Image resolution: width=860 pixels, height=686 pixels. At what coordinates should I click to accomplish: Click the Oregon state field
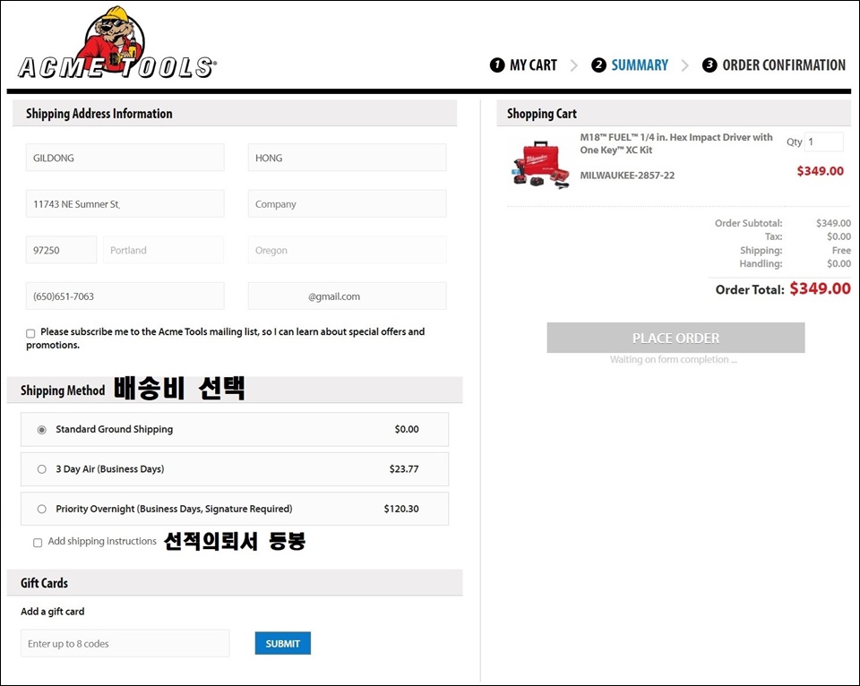click(348, 250)
